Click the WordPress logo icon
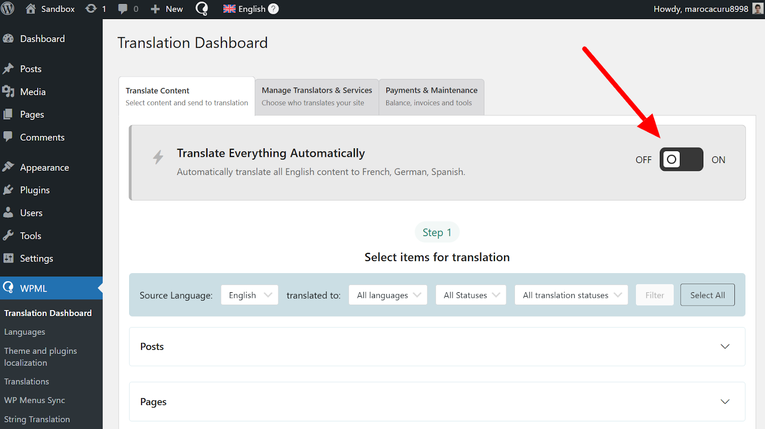This screenshot has height=429, width=765. pos(8,9)
